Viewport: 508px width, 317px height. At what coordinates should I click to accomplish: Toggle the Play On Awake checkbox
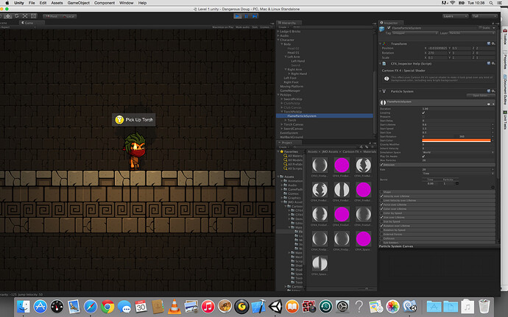coord(423,156)
